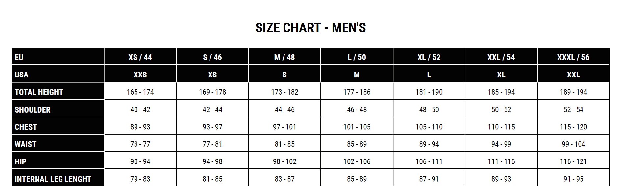Click the 165 - 174 height cell
The width and height of the screenshot is (618, 193).
tap(140, 92)
